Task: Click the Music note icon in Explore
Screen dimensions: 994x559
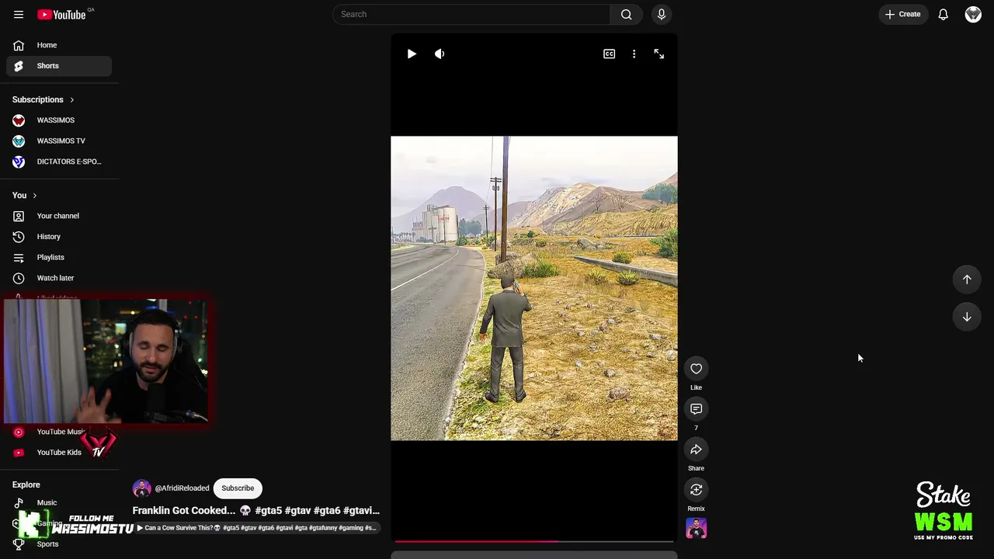Action: tap(19, 502)
